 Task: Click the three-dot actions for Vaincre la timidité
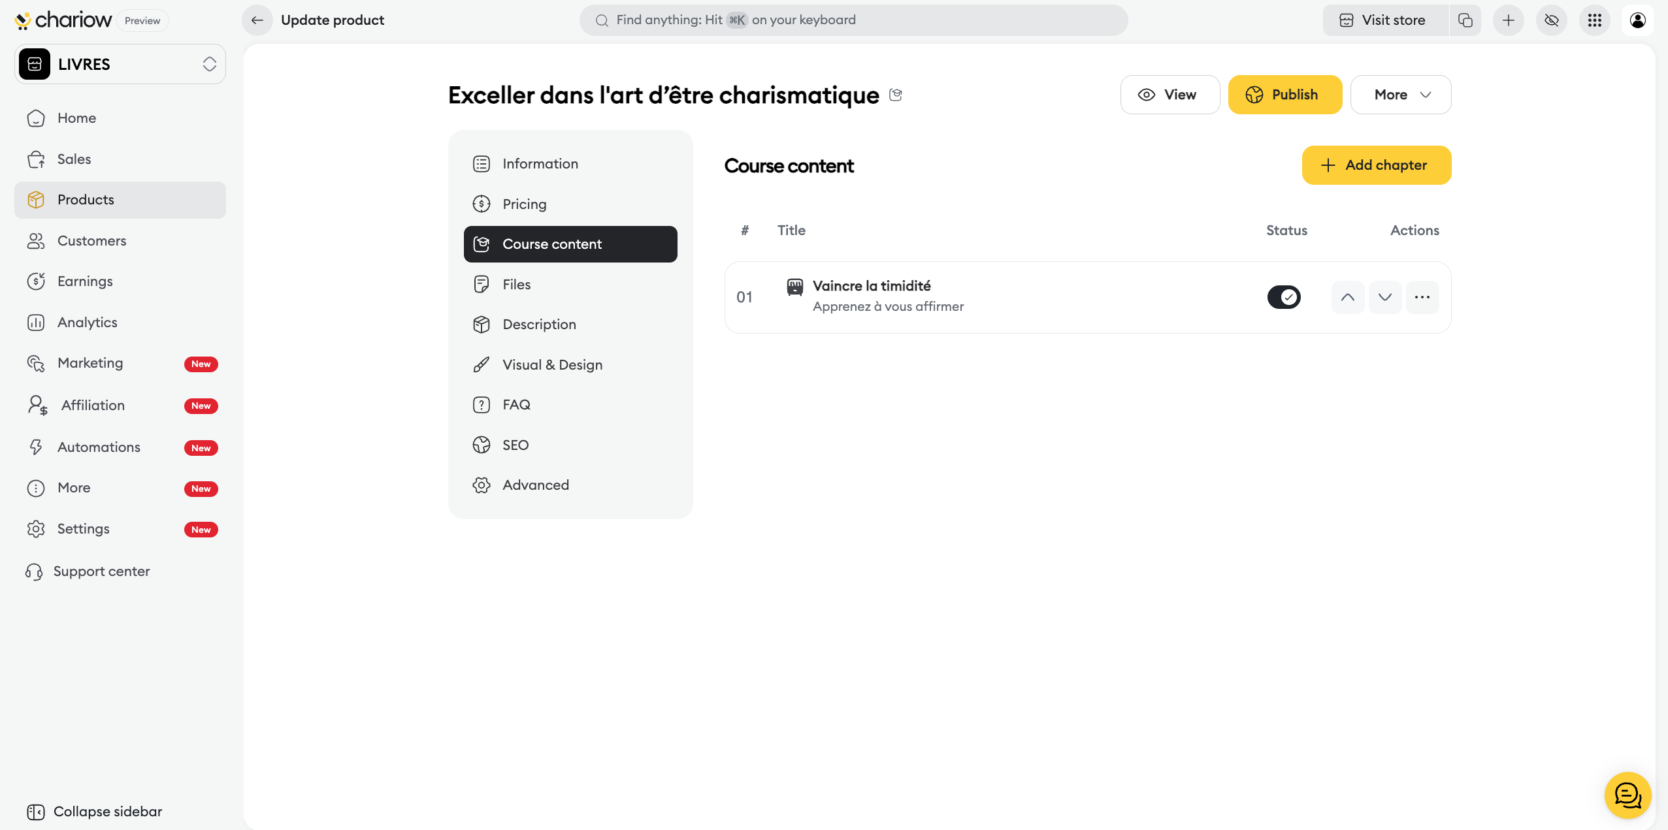coord(1422,297)
